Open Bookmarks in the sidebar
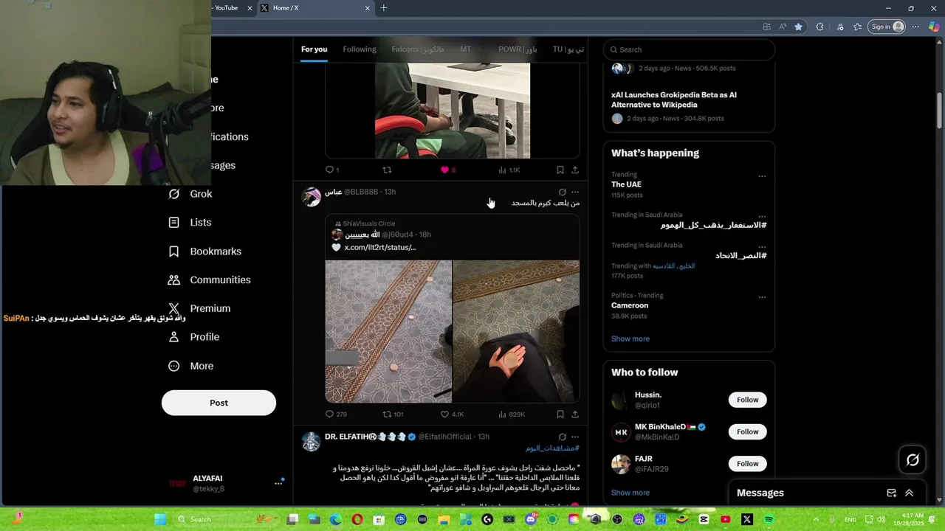The height and width of the screenshot is (531, 945). coord(205,251)
